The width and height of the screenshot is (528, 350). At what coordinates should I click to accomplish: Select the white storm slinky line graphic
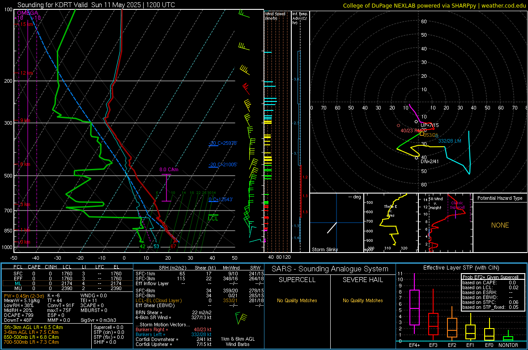pos(332,228)
